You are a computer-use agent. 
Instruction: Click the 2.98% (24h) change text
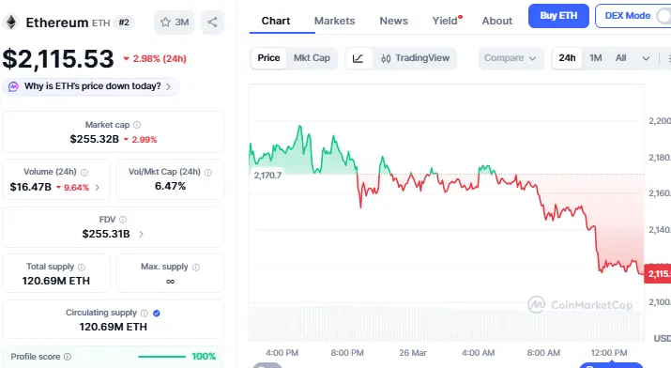coord(160,58)
